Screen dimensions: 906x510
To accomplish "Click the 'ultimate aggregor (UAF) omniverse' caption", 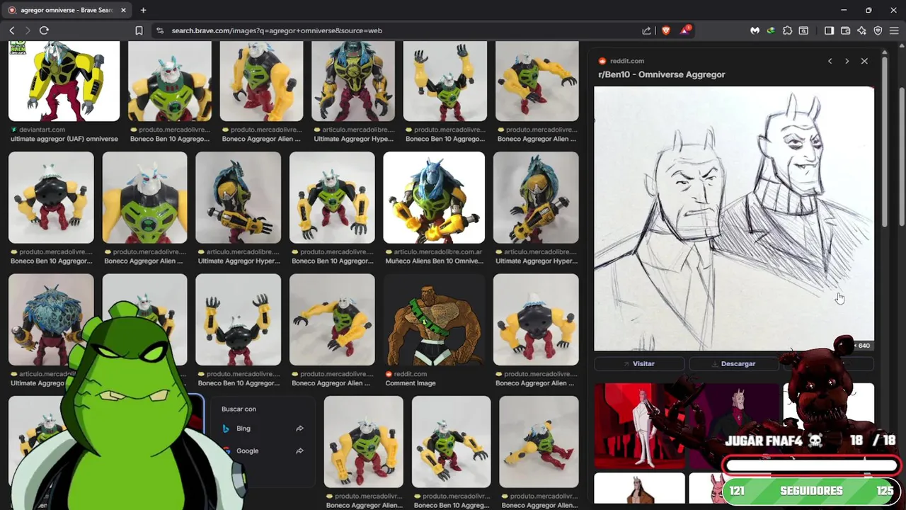I will (x=64, y=139).
